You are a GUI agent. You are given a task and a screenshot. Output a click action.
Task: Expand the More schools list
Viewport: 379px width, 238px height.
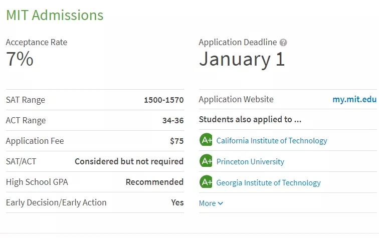[x=211, y=203]
